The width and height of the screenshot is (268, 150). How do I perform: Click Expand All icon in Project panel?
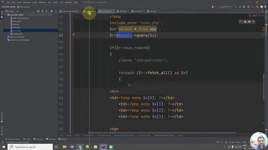coord(42,11)
